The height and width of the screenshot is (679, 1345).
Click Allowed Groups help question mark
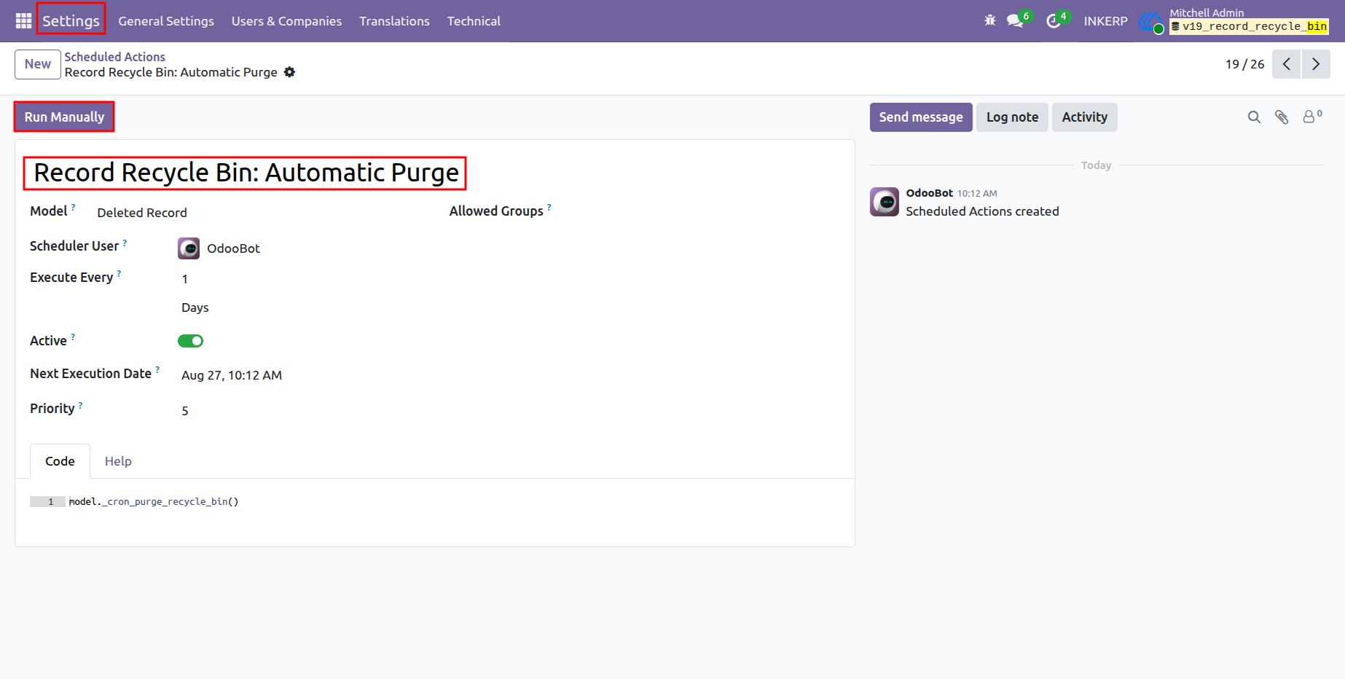[x=549, y=207]
